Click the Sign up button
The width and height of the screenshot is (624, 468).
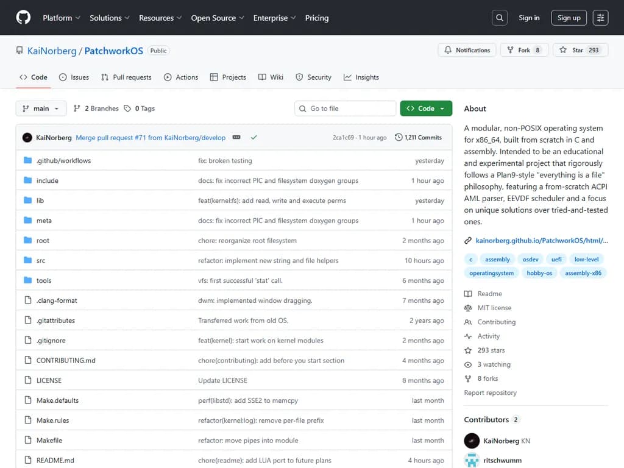pyautogui.click(x=569, y=18)
